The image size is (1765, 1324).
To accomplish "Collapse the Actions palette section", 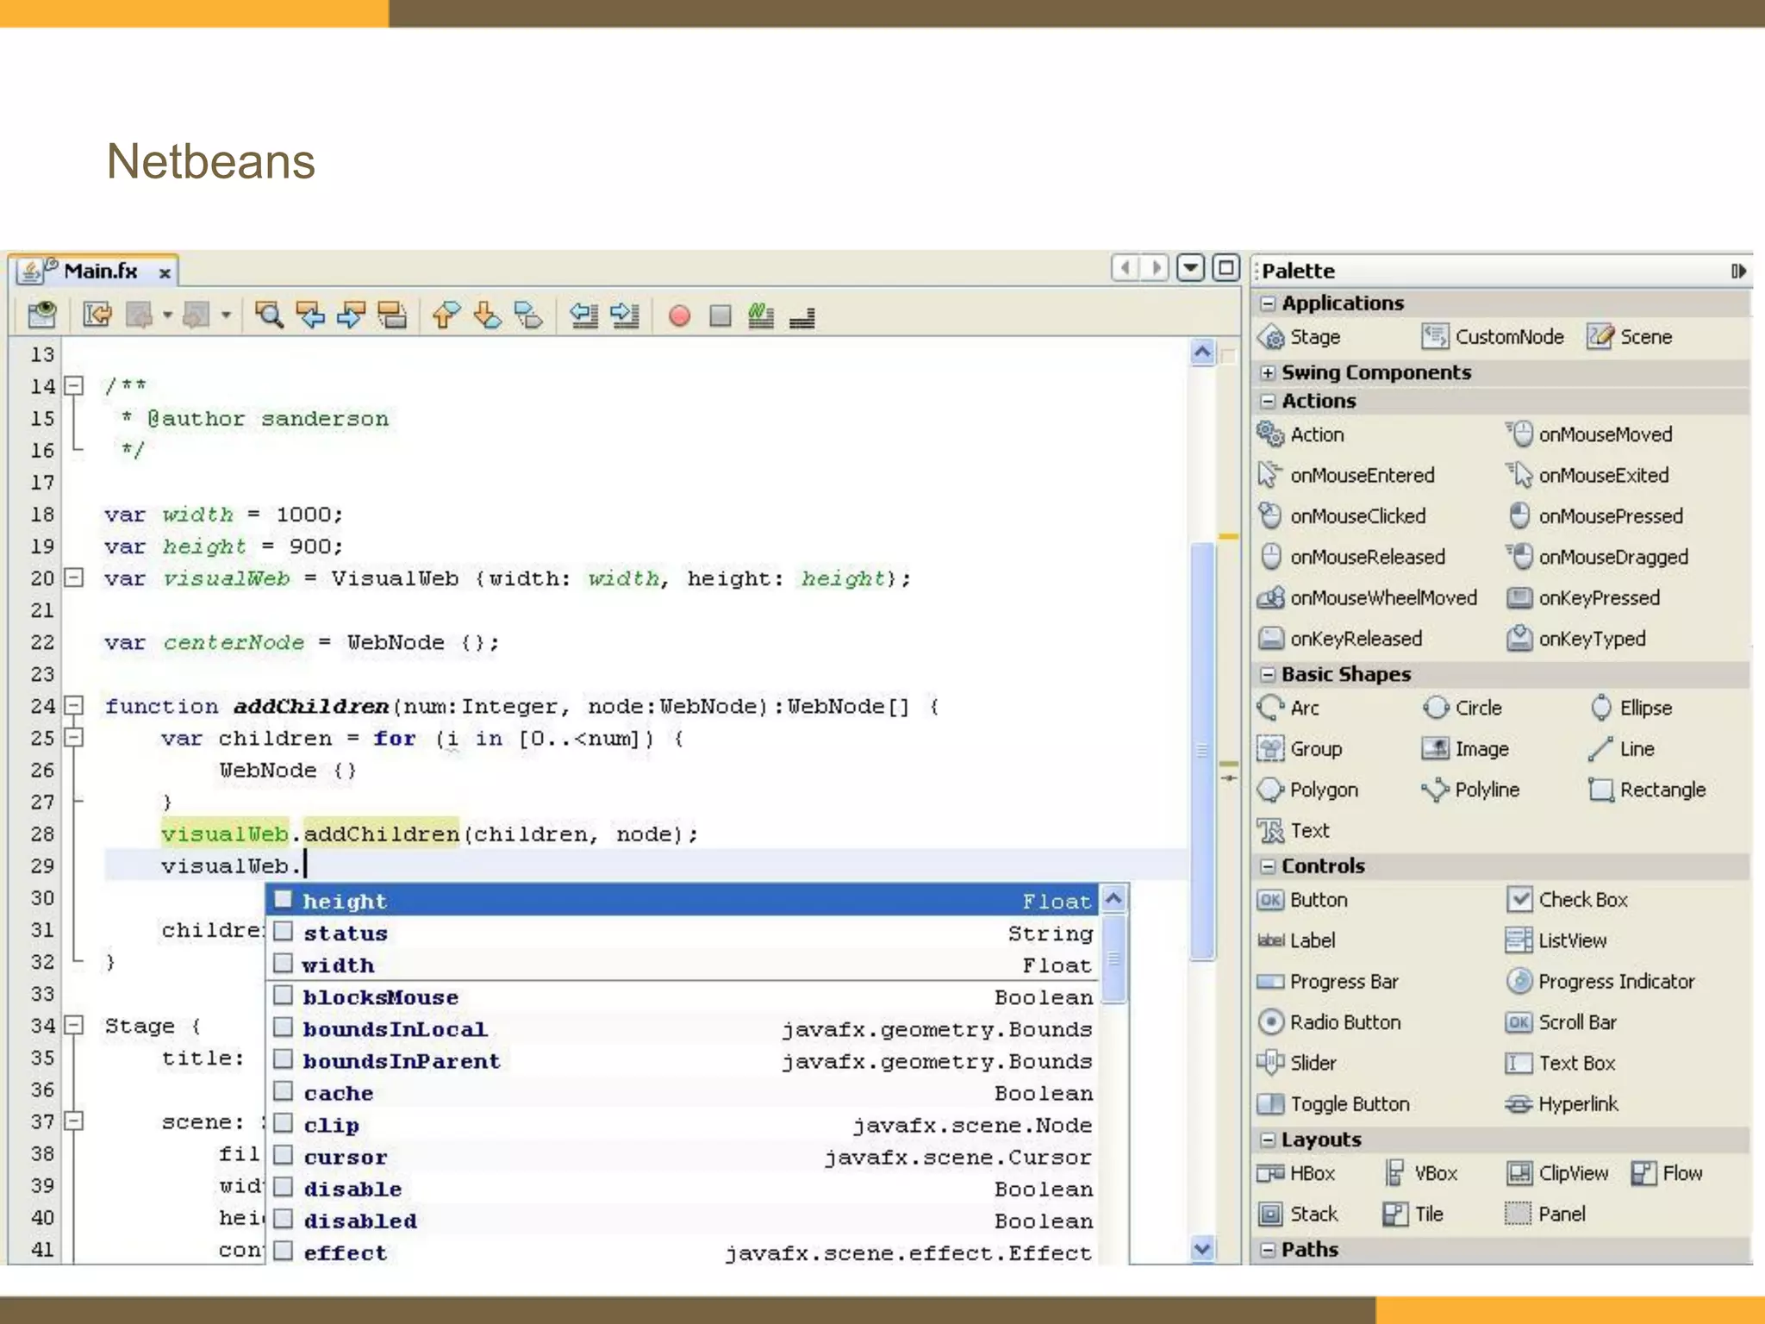I will click(x=1267, y=401).
